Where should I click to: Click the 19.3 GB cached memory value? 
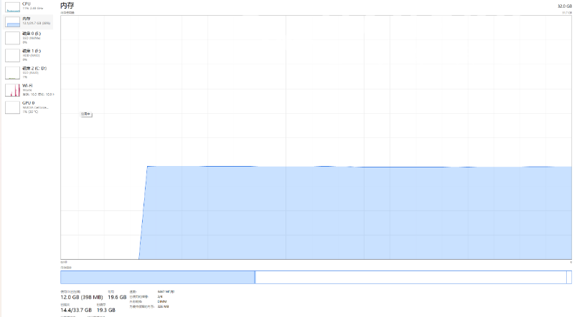point(116,310)
